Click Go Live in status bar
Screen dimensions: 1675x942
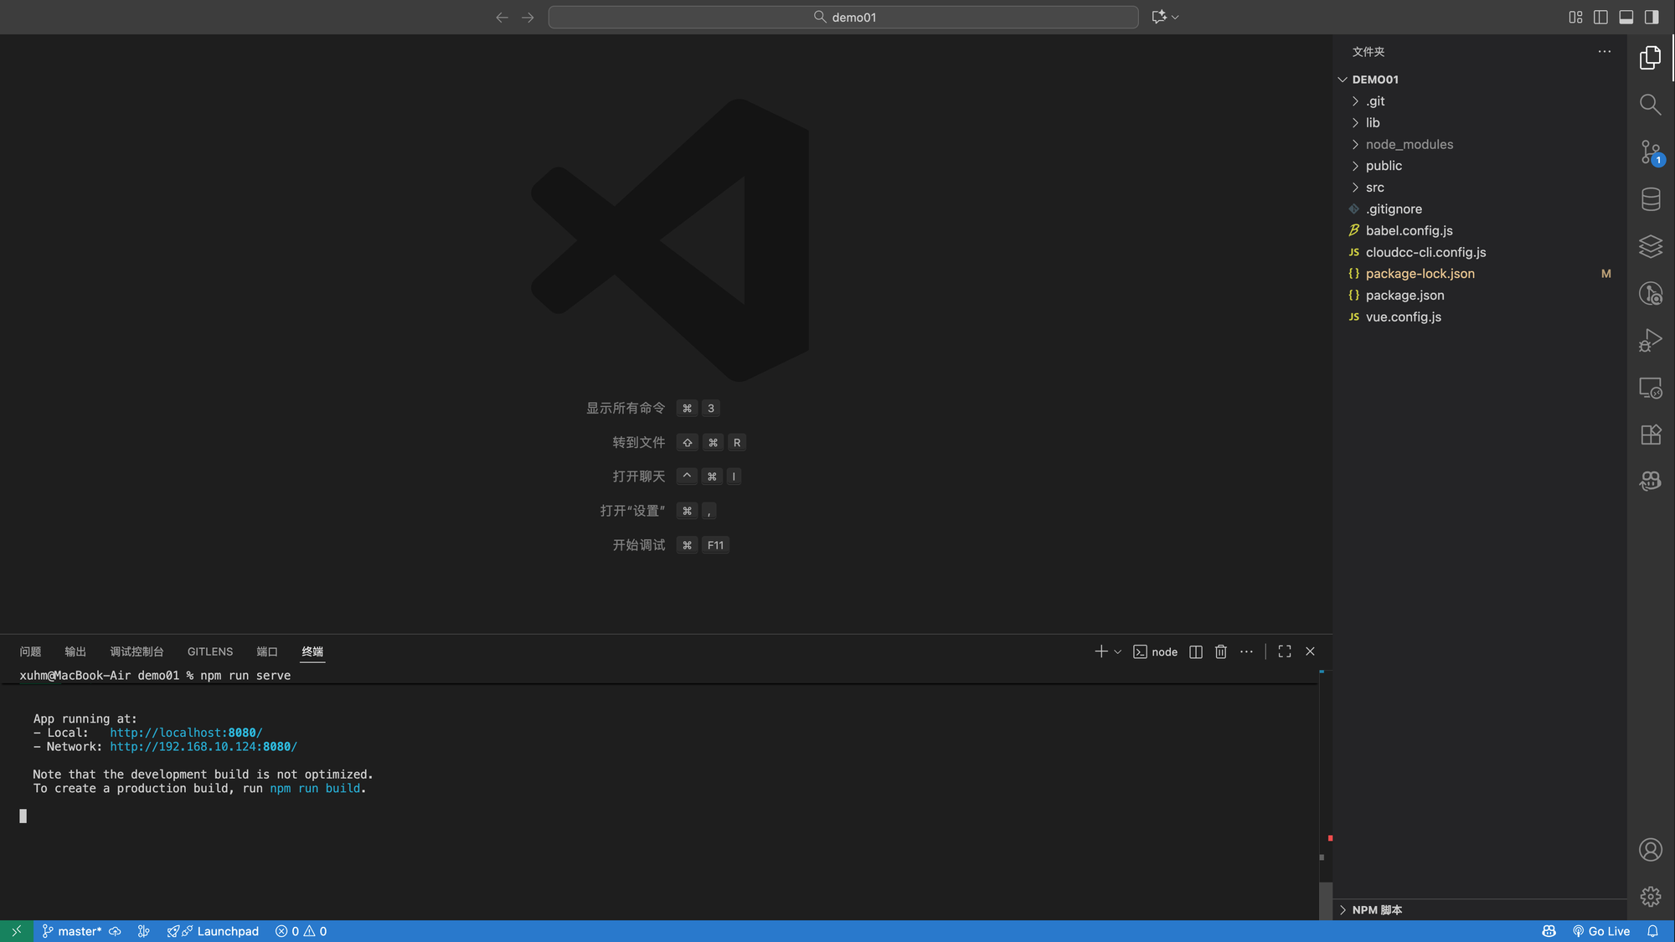(1601, 931)
